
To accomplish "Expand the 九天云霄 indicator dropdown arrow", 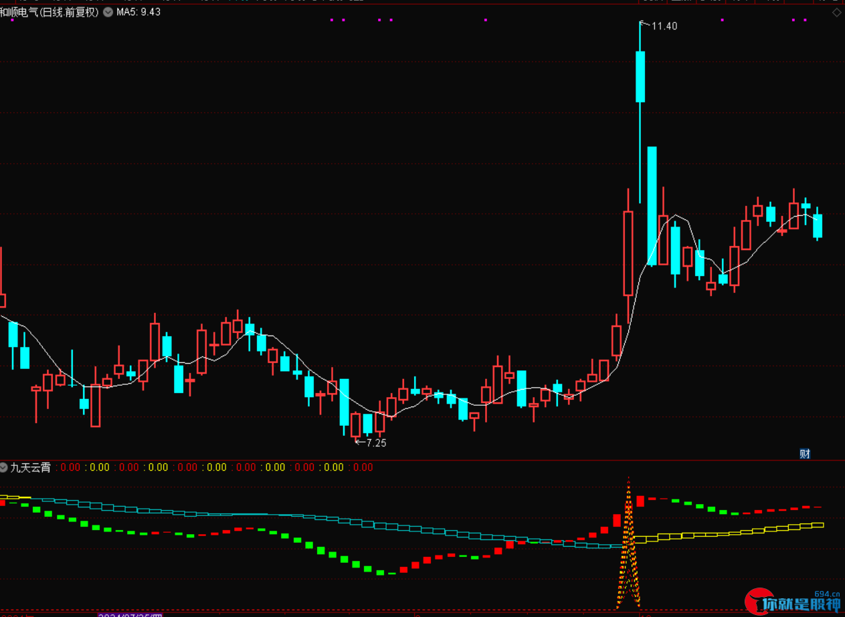I will (x=4, y=467).
